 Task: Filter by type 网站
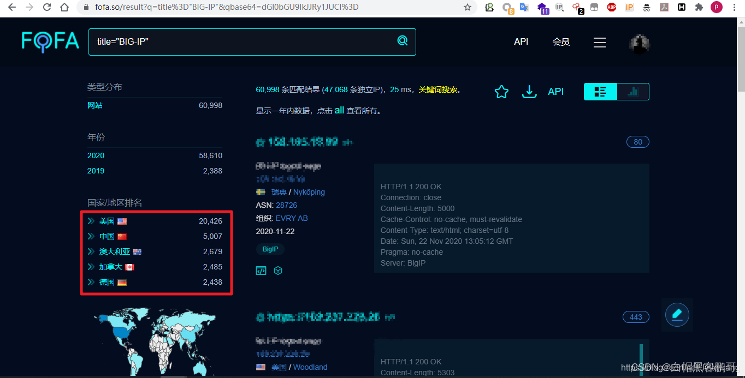point(95,105)
